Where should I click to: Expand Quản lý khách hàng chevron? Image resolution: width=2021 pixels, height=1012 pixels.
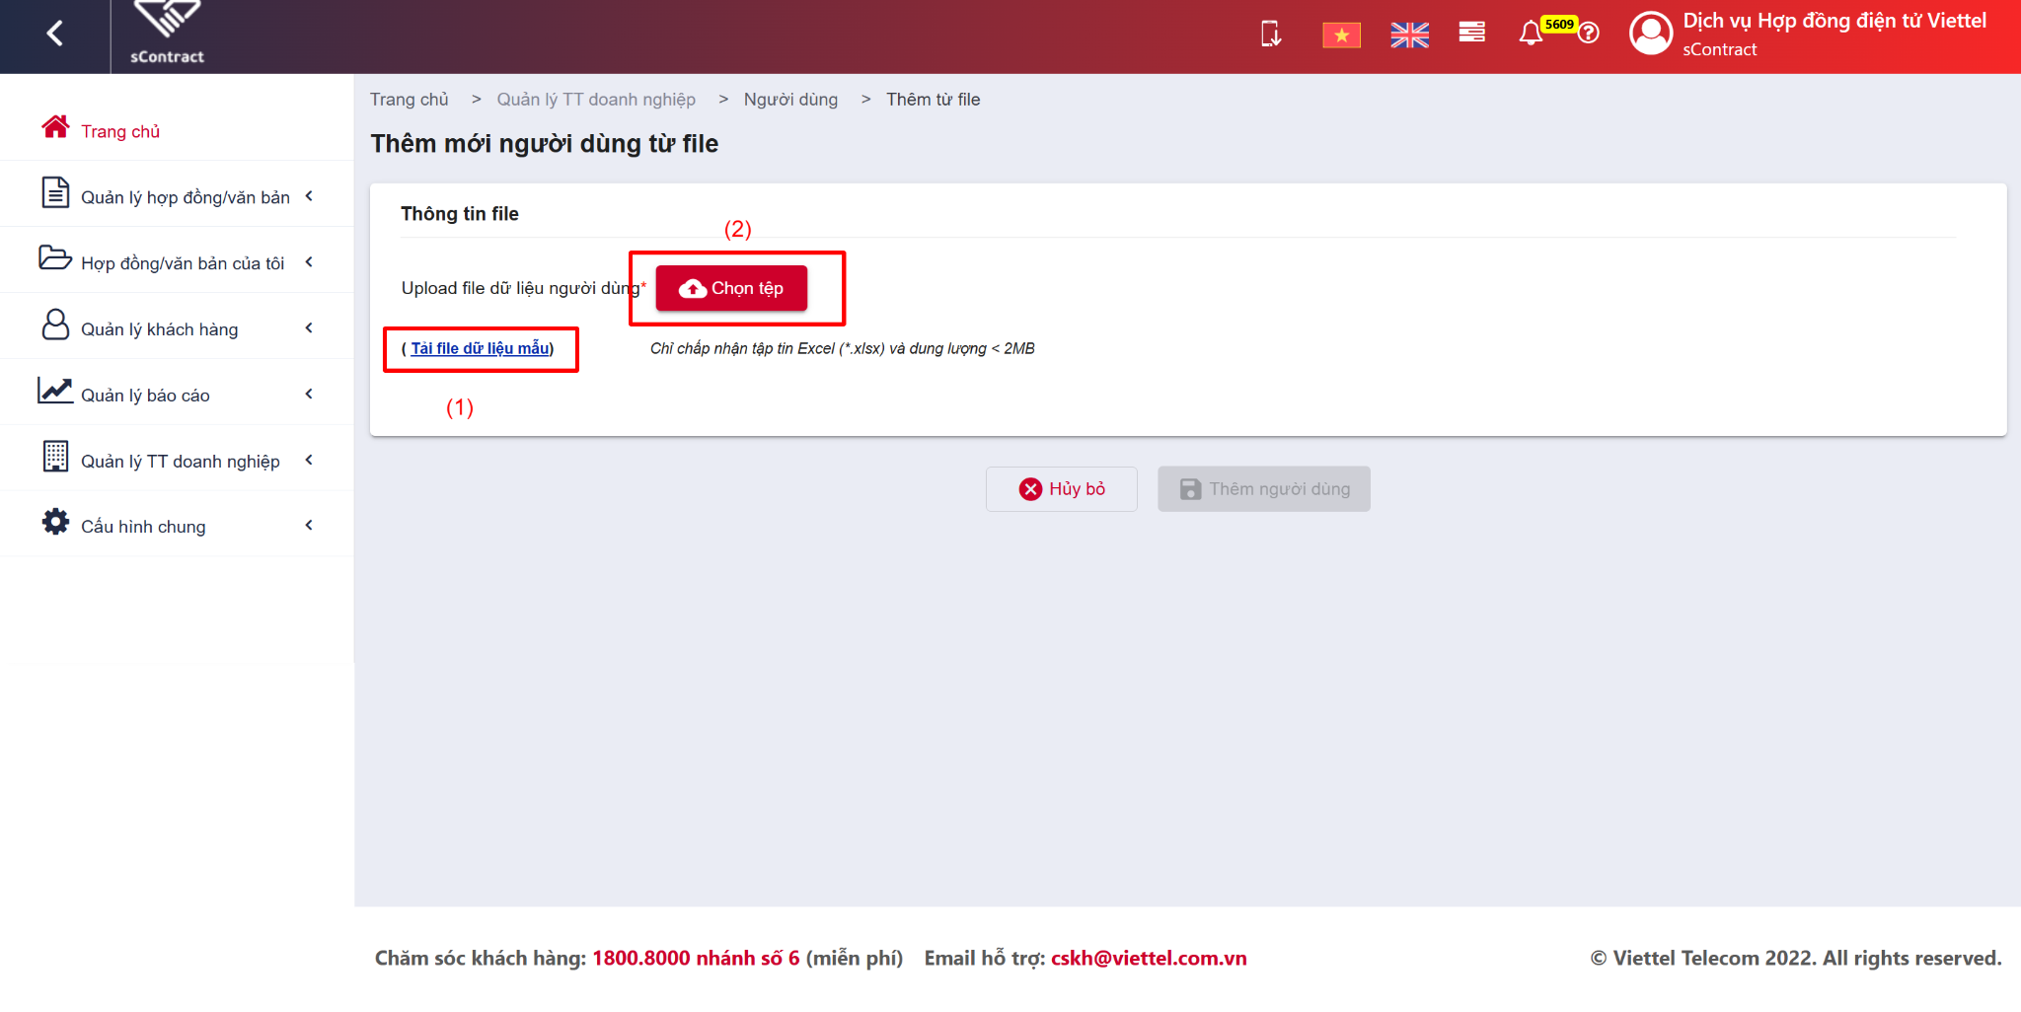coord(309,328)
